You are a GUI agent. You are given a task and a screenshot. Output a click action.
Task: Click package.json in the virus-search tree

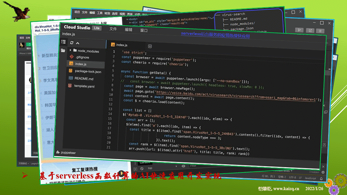pos(242,29)
